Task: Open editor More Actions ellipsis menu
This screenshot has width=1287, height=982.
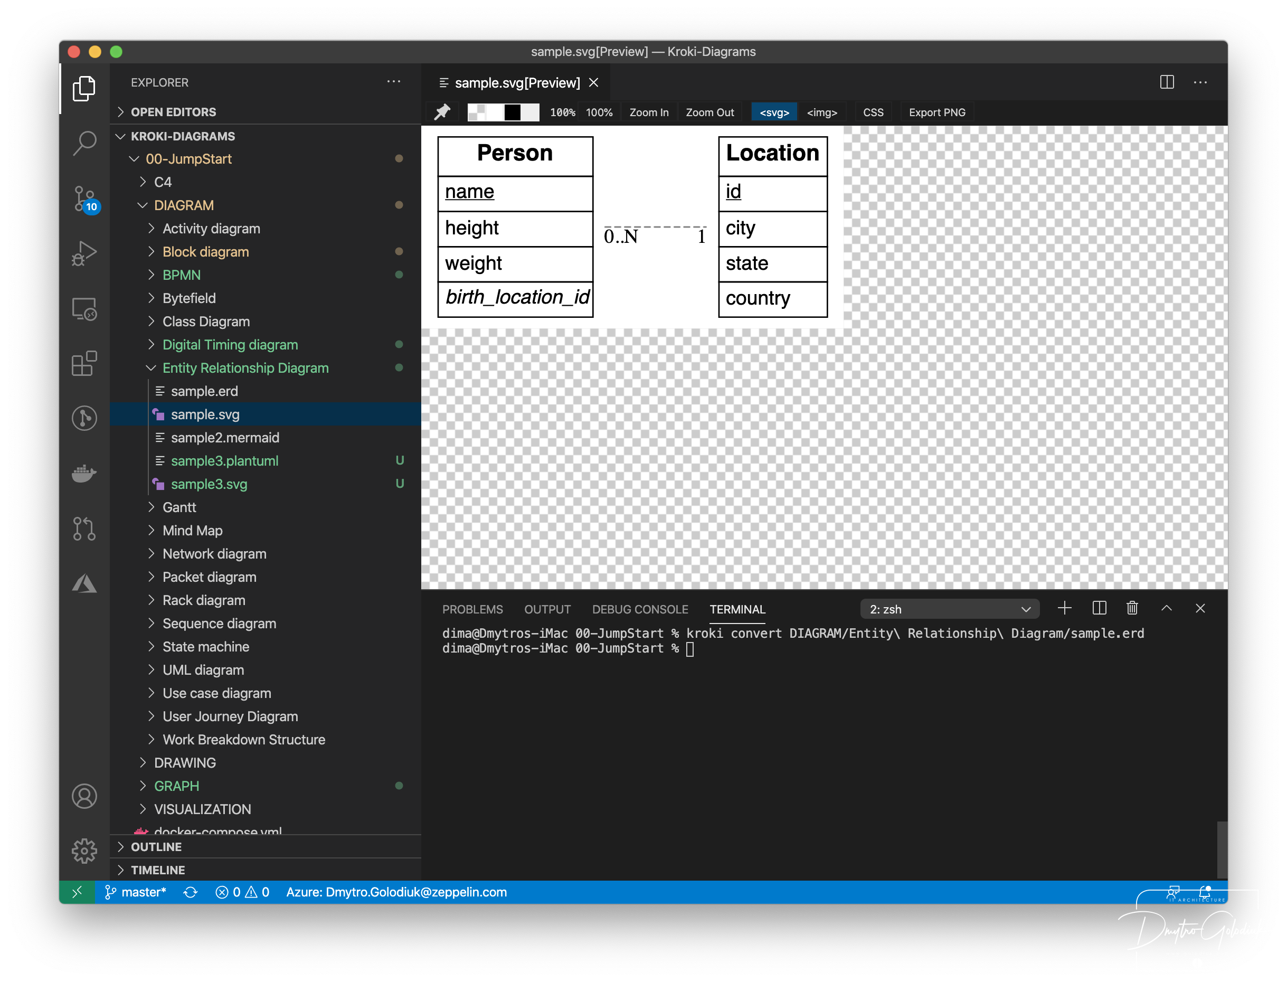Action: tap(1200, 82)
